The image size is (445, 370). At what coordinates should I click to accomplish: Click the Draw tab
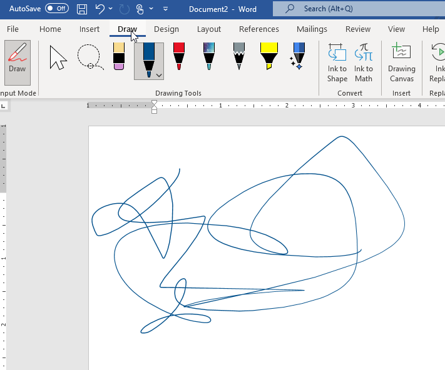click(128, 29)
